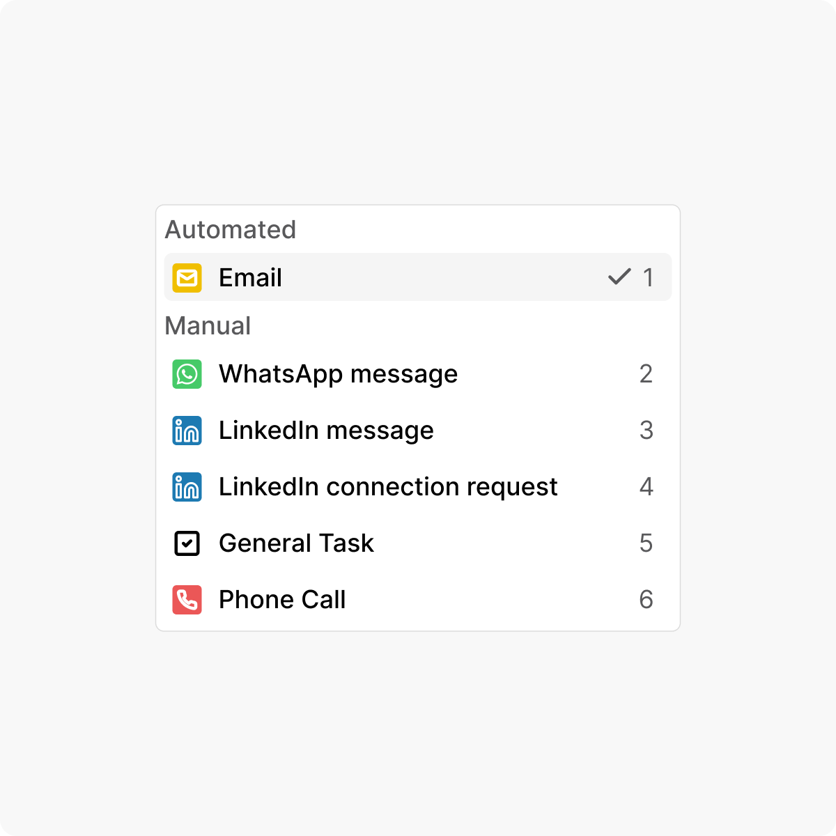
Task: Click the LinkedIn message list item
Action: (417, 431)
